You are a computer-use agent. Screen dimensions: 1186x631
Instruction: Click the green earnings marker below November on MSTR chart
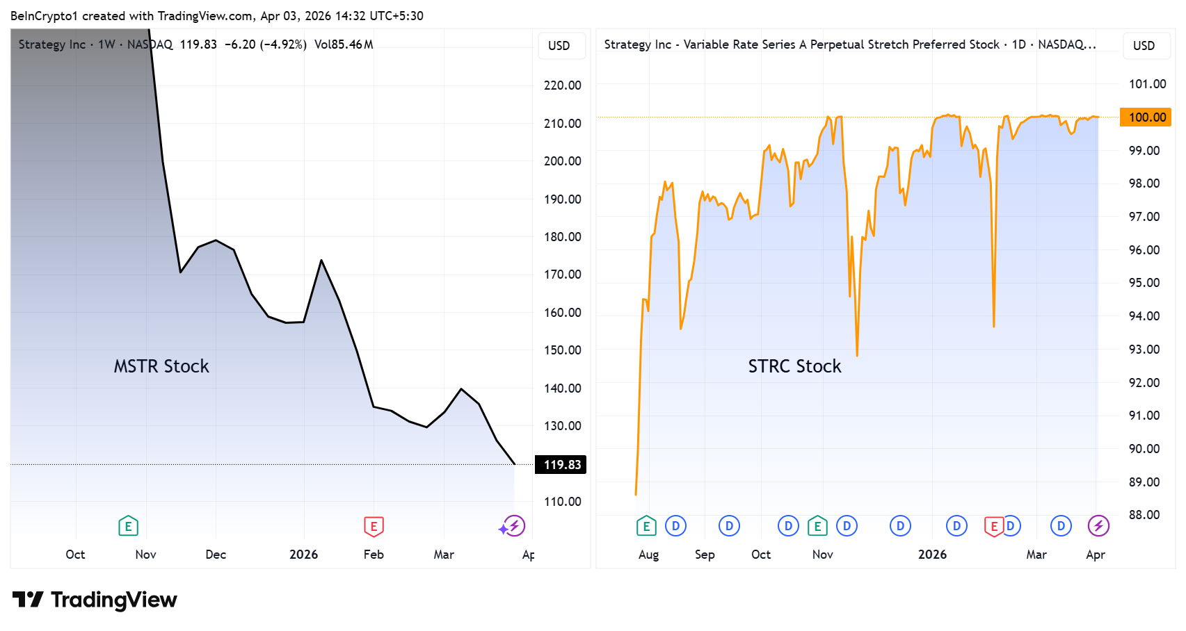pos(129,526)
